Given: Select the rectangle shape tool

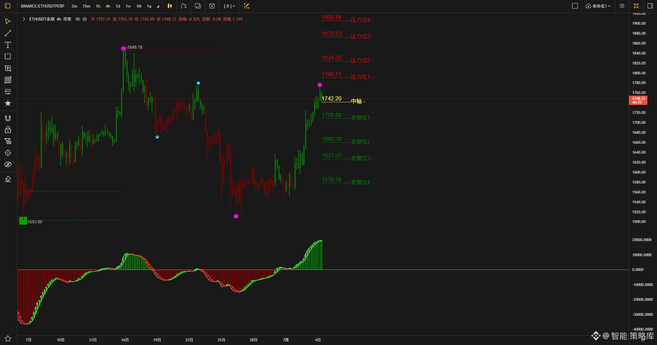Looking at the screenshot, I should coord(8,57).
